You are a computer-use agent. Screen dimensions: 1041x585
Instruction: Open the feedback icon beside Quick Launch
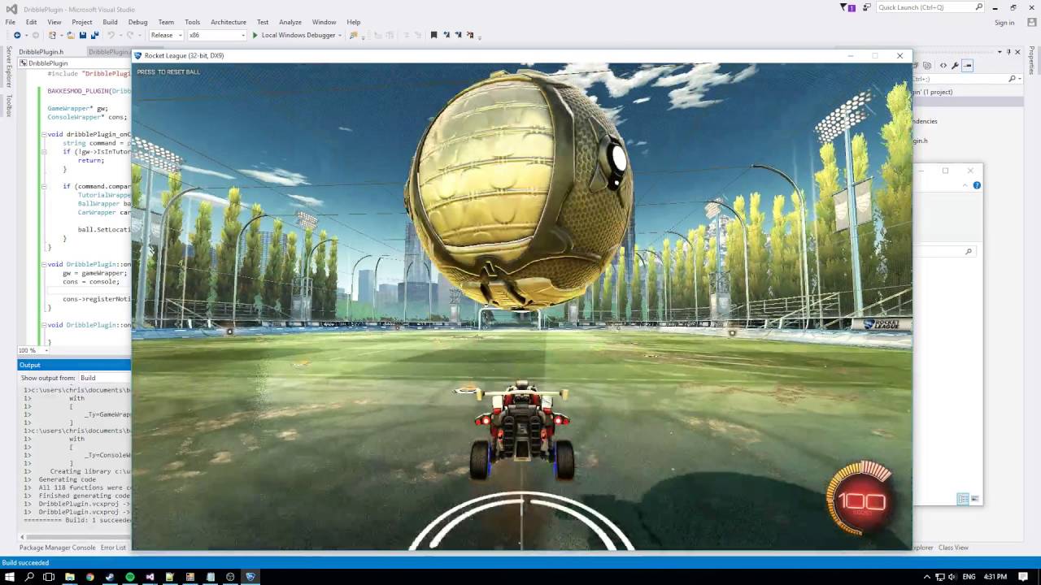(866, 7)
